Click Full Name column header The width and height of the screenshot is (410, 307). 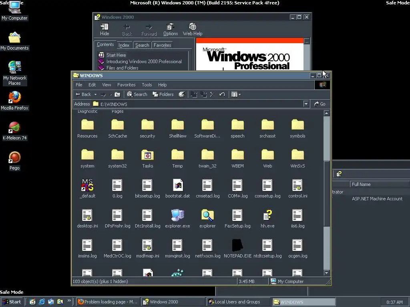tap(380, 184)
